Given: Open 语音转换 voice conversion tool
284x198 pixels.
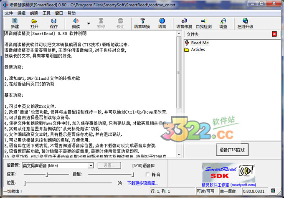Looking at the screenshot, I should [x=142, y=23].
